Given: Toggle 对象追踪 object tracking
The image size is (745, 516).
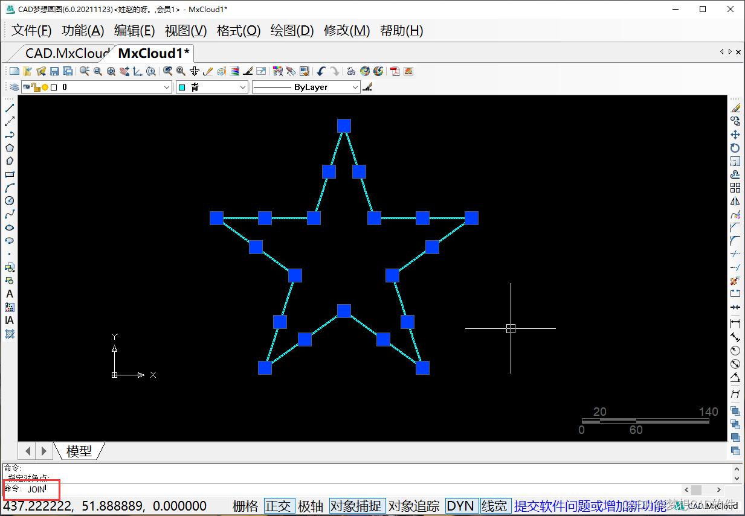Looking at the screenshot, I should click(x=414, y=506).
